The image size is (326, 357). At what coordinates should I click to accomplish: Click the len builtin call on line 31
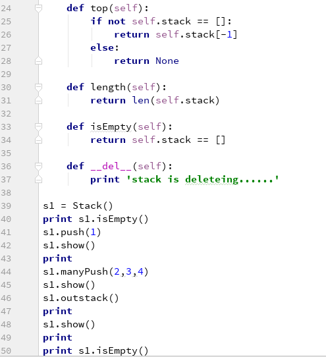pyautogui.click(x=141, y=100)
